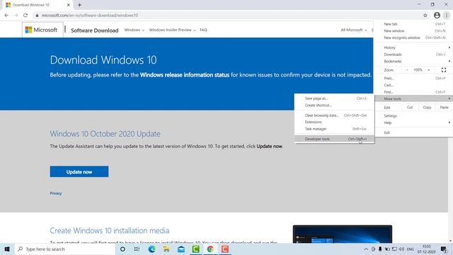The height and width of the screenshot is (255, 453).
Task: Toggle fullscreen icon in Zoom row
Action: pos(444,70)
